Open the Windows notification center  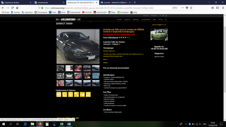221,124
